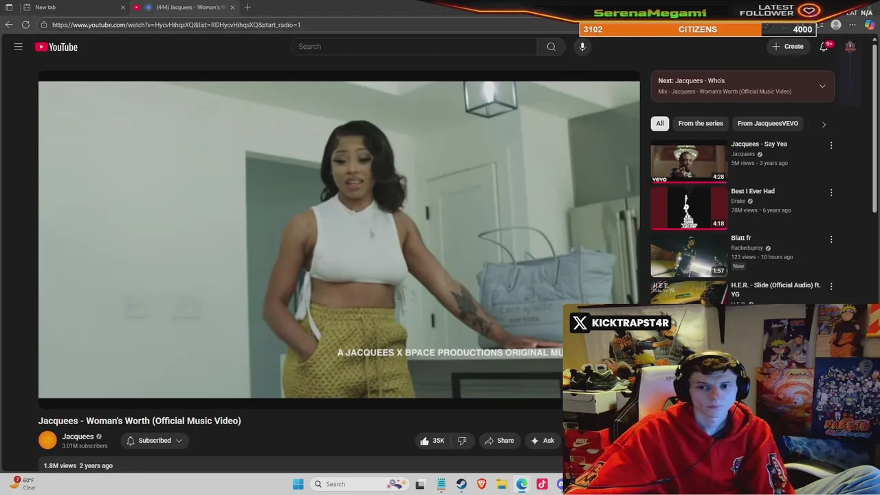880x495 pixels.
Task: Click the YouTube search input field
Action: point(414,47)
